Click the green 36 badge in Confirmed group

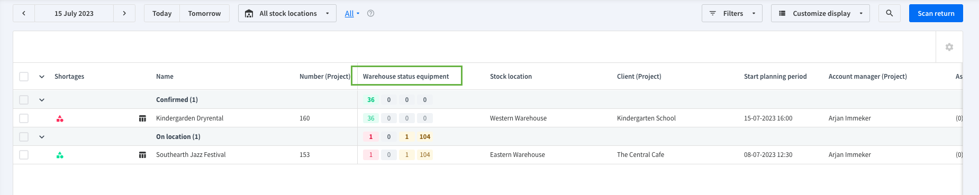371,100
